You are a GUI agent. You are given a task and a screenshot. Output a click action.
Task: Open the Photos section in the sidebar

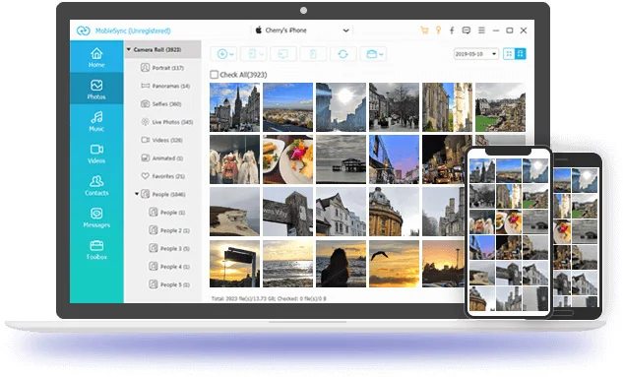(96, 89)
